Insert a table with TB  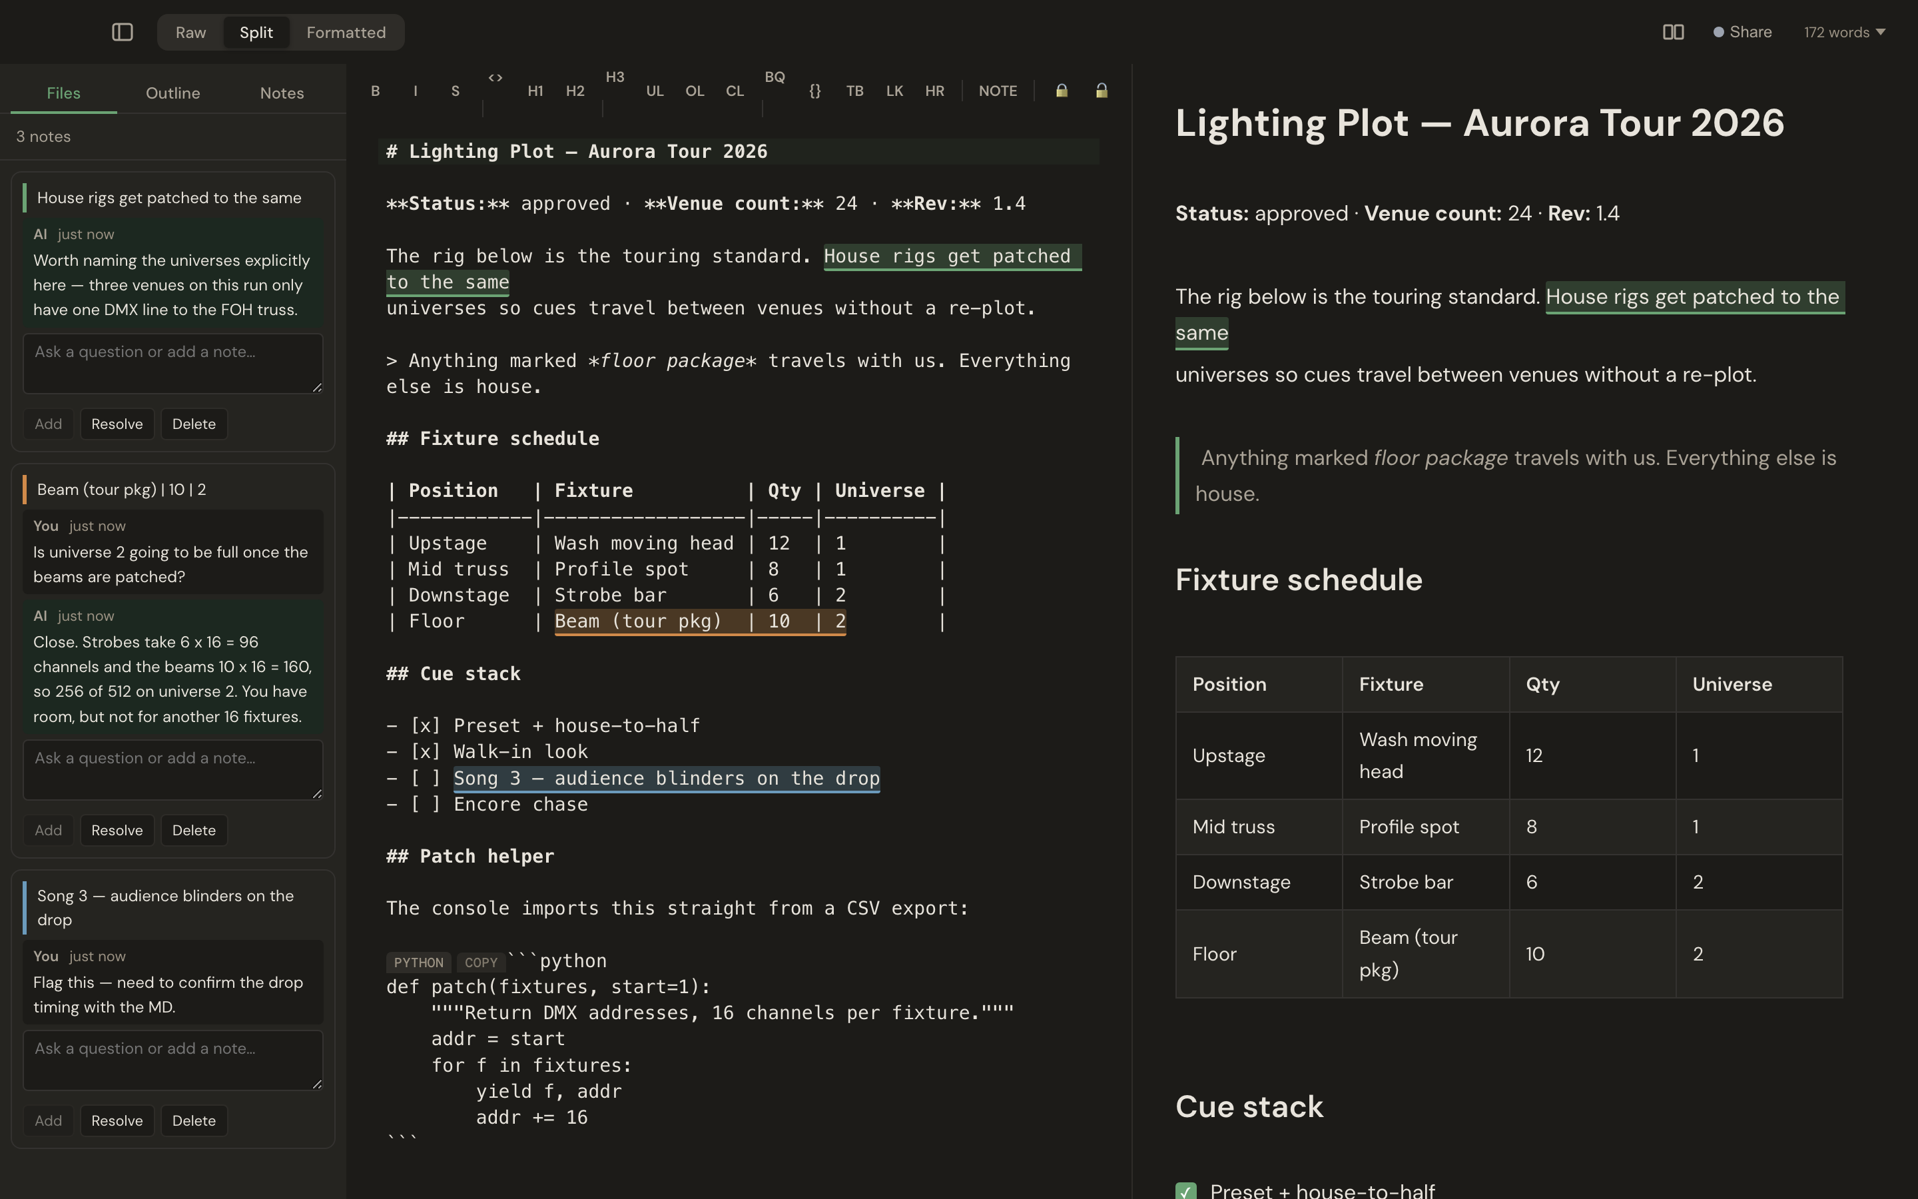[x=854, y=91]
